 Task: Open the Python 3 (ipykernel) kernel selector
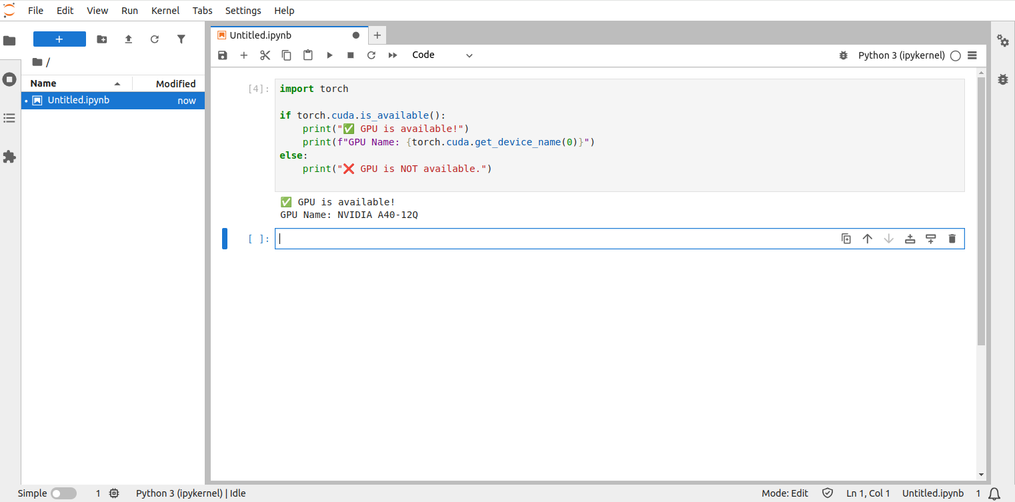point(901,55)
